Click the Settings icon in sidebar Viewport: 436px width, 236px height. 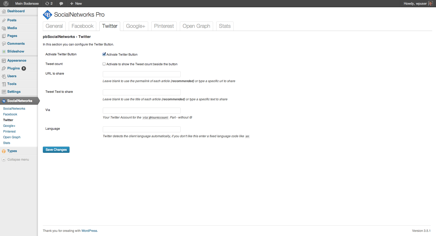(4, 92)
